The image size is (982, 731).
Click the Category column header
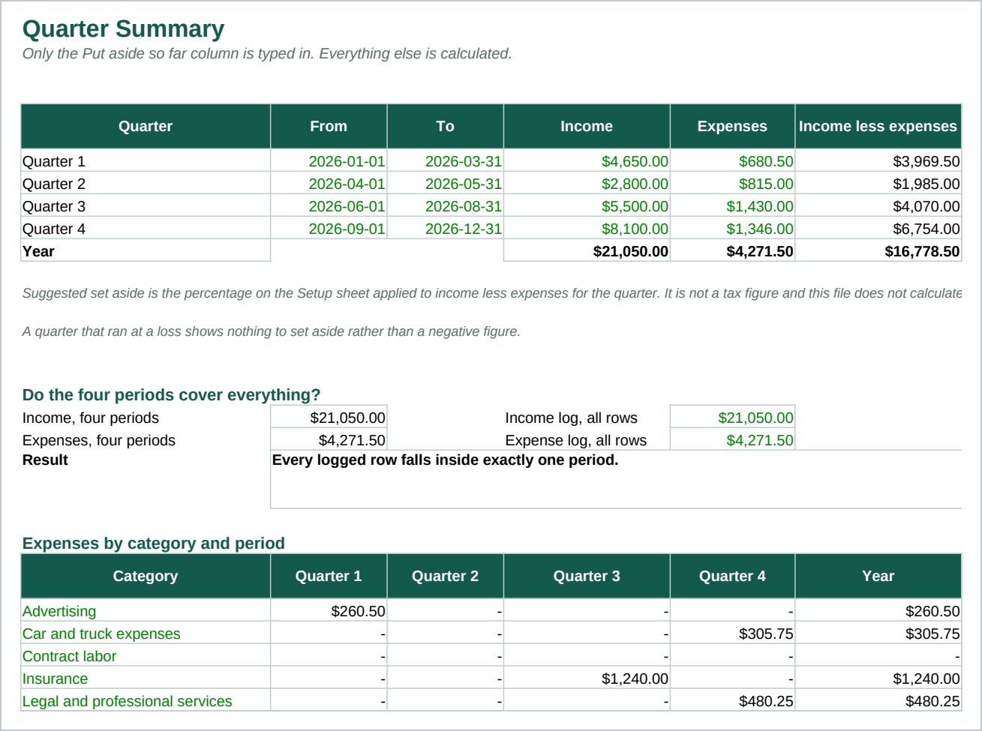pyautogui.click(x=146, y=576)
